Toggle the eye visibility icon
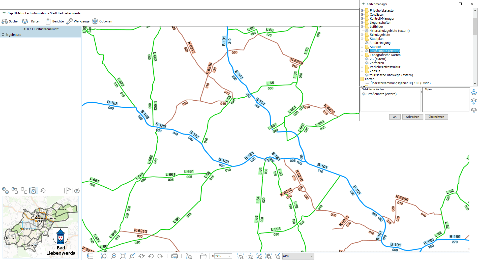Viewport: 478px width, 260px height. pyautogui.click(x=77, y=191)
